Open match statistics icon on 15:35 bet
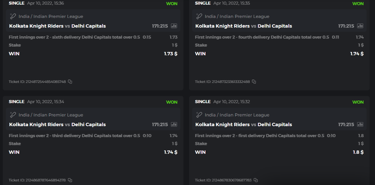The height and width of the screenshot is (185, 375). click(x=360, y=26)
